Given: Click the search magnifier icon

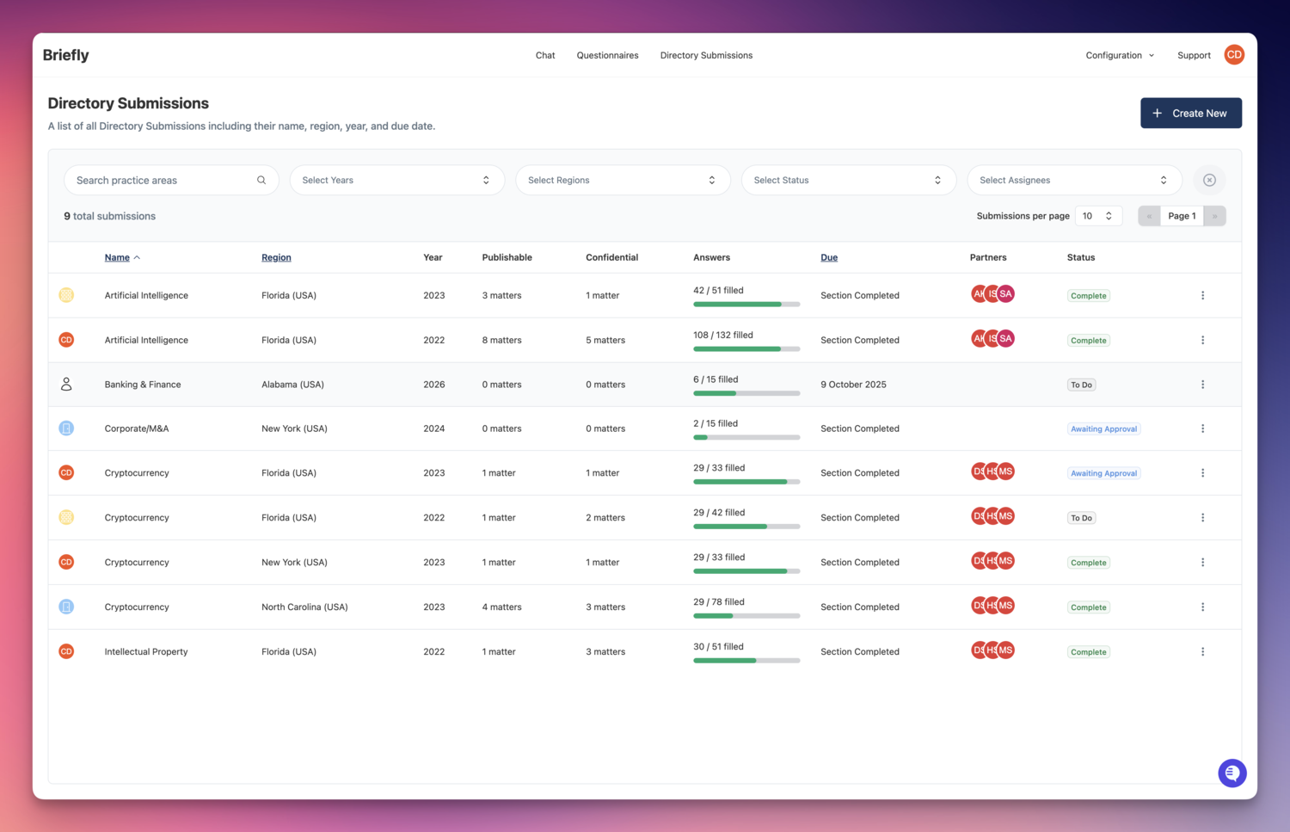Looking at the screenshot, I should pyautogui.click(x=261, y=180).
